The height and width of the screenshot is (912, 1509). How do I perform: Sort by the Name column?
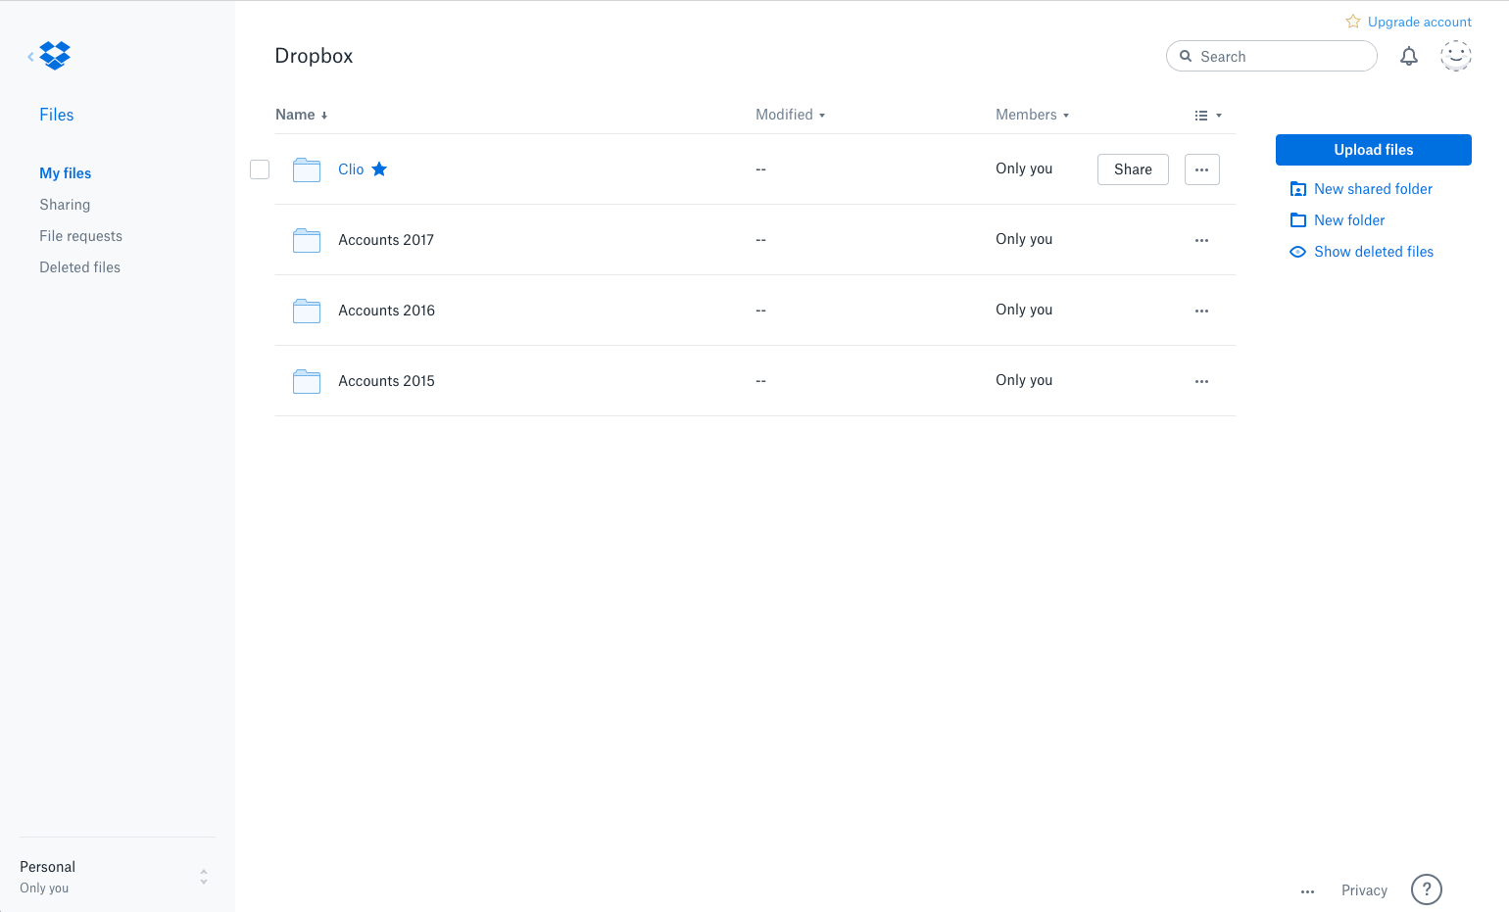pyautogui.click(x=302, y=115)
